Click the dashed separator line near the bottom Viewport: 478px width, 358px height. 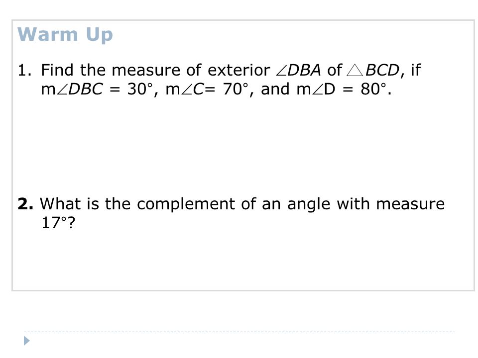pyautogui.click(x=239, y=332)
